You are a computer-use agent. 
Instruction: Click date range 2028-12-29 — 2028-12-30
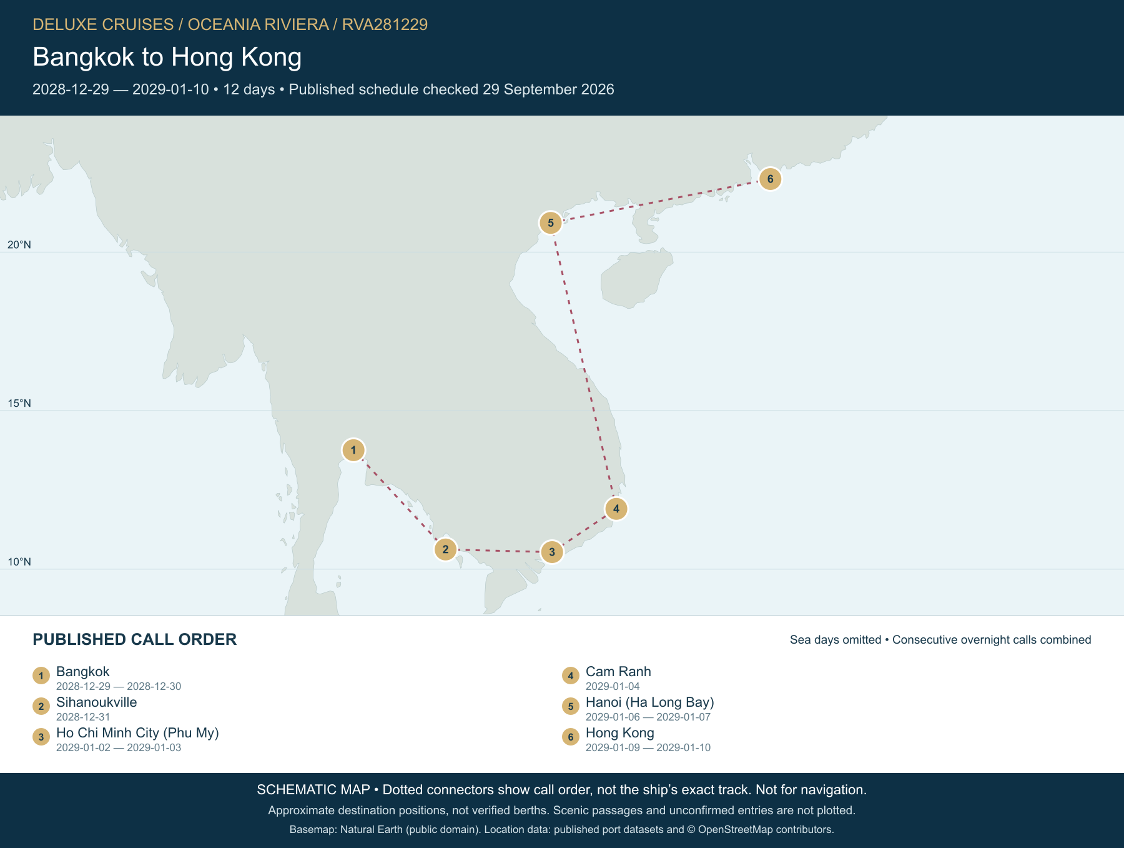119,686
